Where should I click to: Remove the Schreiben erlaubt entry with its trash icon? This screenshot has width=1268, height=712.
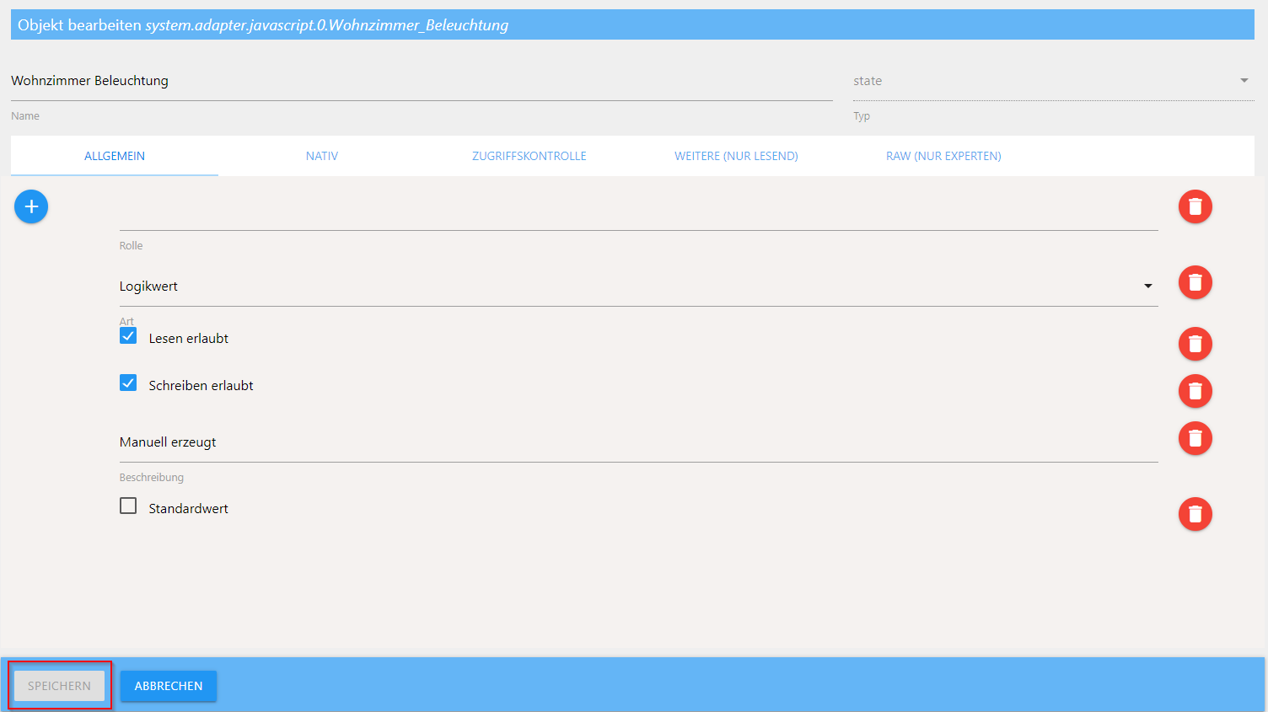[x=1195, y=391]
